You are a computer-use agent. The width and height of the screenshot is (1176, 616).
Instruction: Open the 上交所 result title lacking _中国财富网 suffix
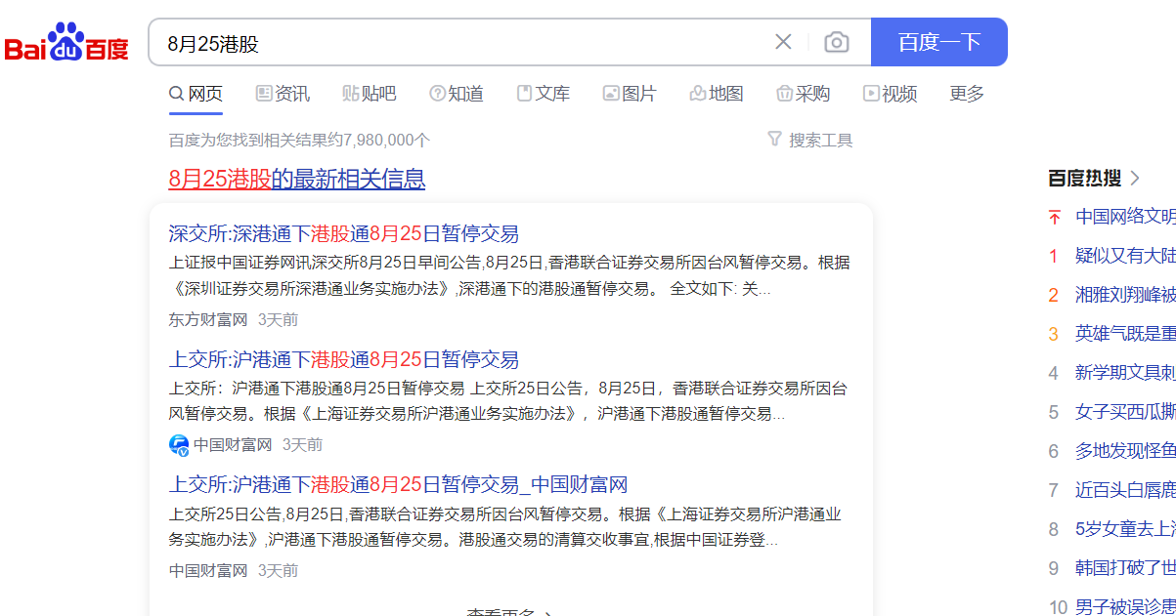click(344, 359)
